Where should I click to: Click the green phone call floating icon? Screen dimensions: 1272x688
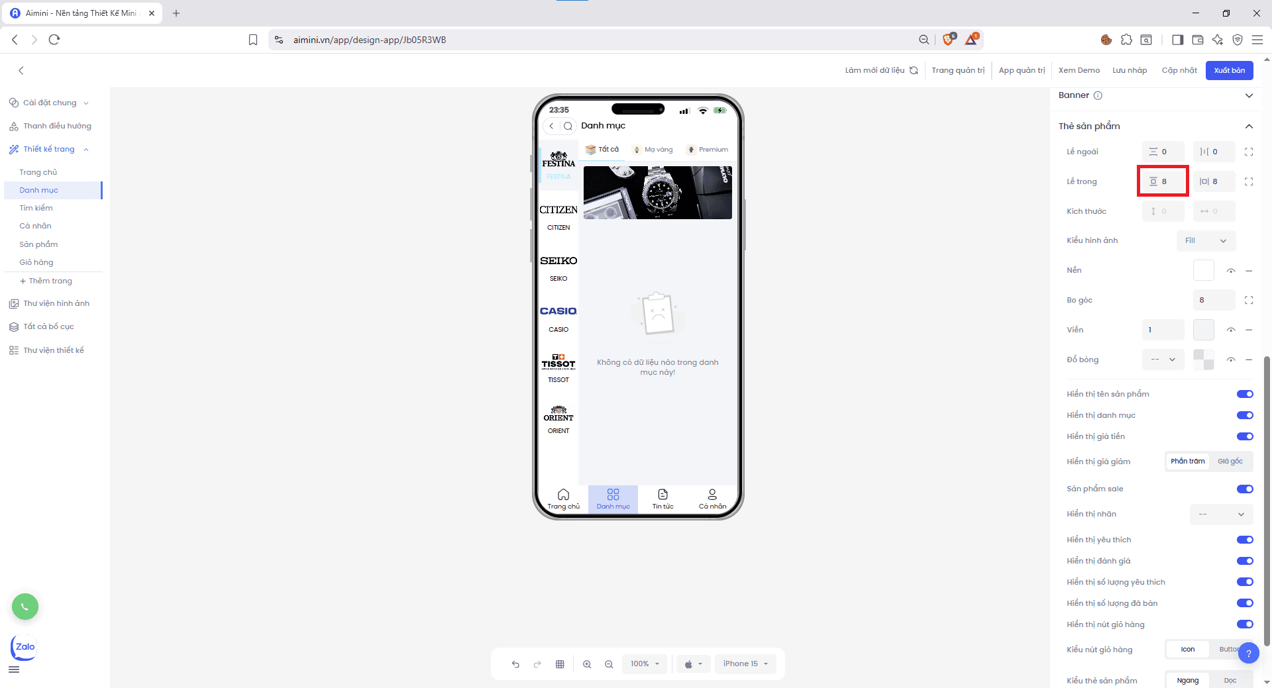click(25, 607)
